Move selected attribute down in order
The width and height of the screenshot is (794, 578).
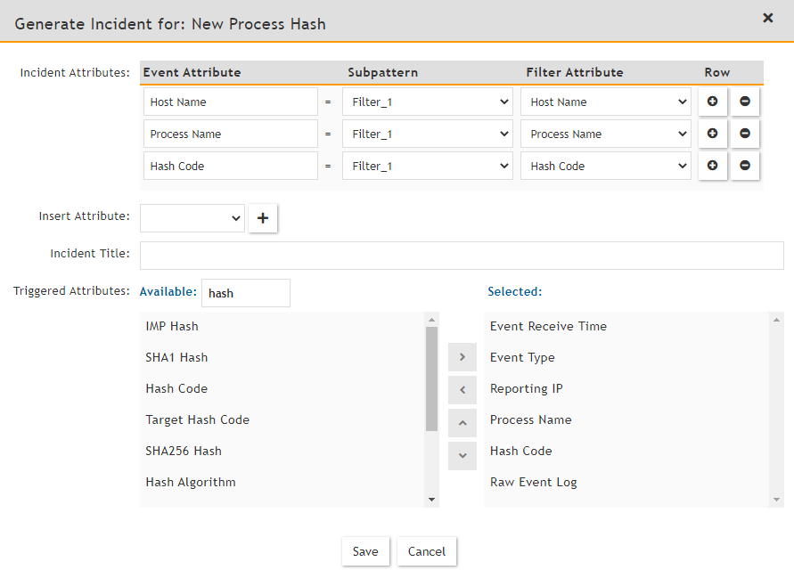462,455
